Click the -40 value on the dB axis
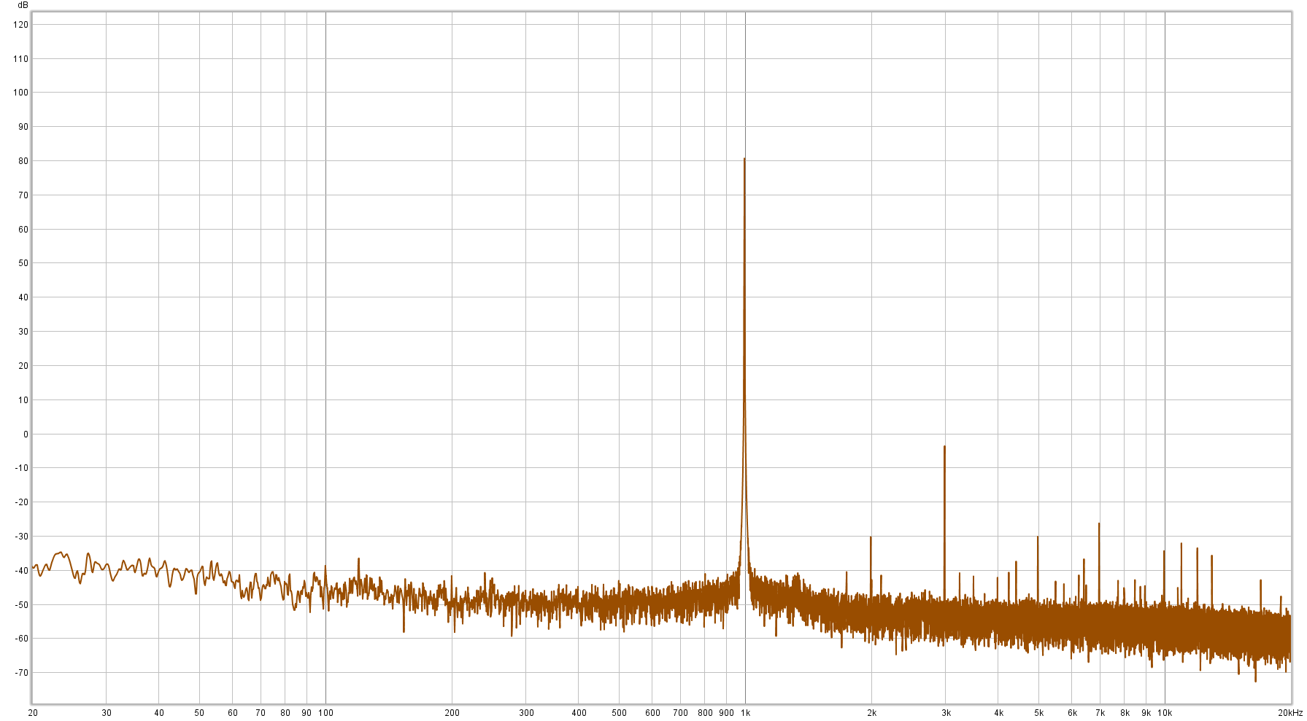1307x721 pixels. point(22,571)
